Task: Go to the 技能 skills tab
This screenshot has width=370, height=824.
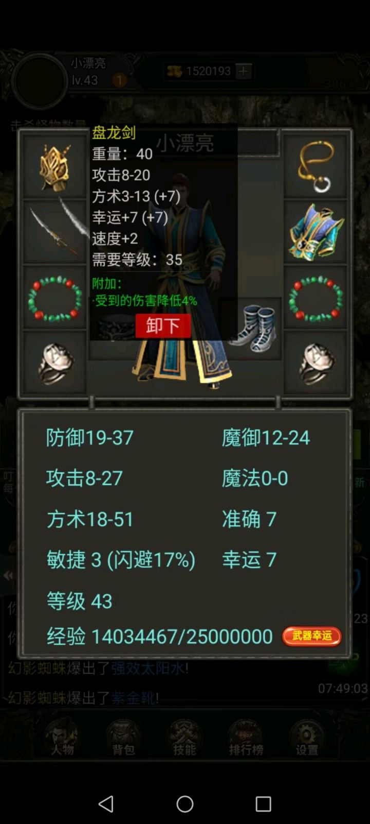Action: click(184, 737)
